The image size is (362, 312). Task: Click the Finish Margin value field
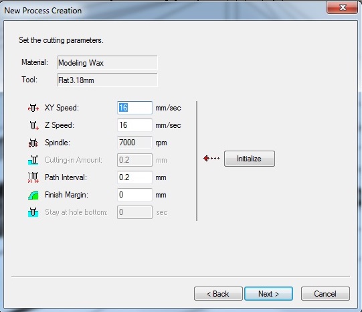click(x=134, y=195)
